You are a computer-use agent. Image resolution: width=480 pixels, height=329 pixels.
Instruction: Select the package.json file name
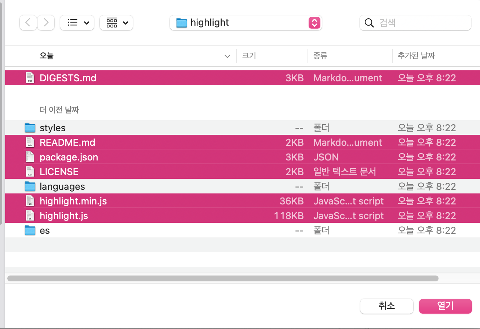[x=69, y=157]
